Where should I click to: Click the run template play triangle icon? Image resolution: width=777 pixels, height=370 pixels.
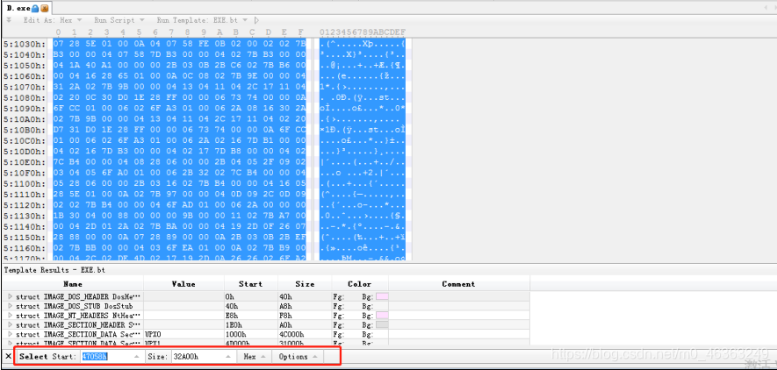point(256,20)
